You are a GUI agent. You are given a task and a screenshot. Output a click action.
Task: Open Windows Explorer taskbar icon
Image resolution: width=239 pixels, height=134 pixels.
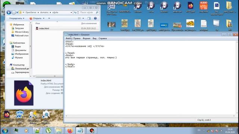[59, 131]
